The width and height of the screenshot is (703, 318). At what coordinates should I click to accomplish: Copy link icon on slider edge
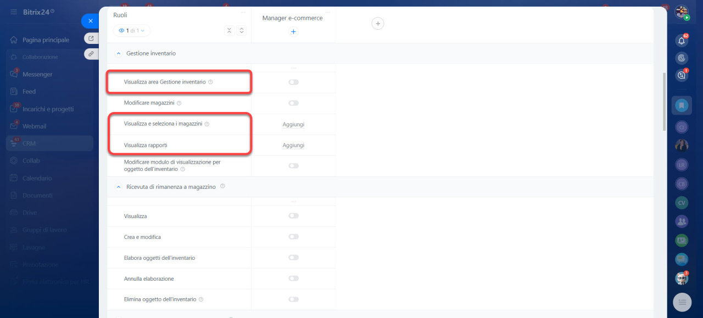91,53
